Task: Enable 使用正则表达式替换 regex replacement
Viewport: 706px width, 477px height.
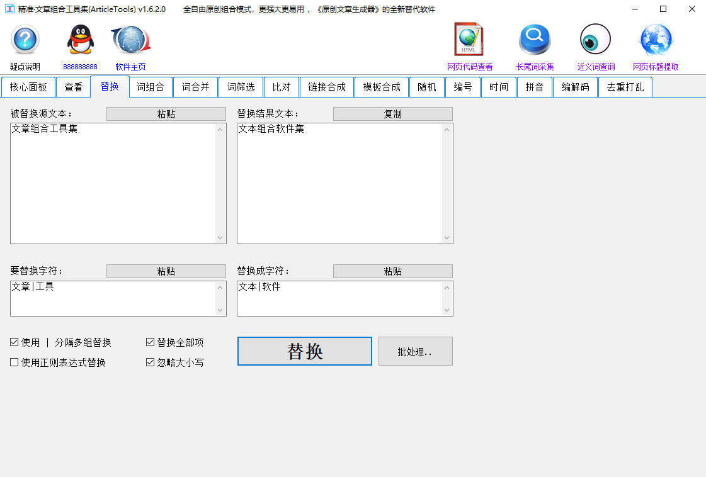Action: tap(13, 362)
